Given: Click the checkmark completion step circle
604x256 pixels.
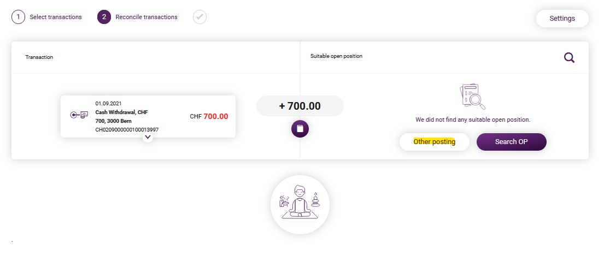Looking at the screenshot, I should coord(200,17).
